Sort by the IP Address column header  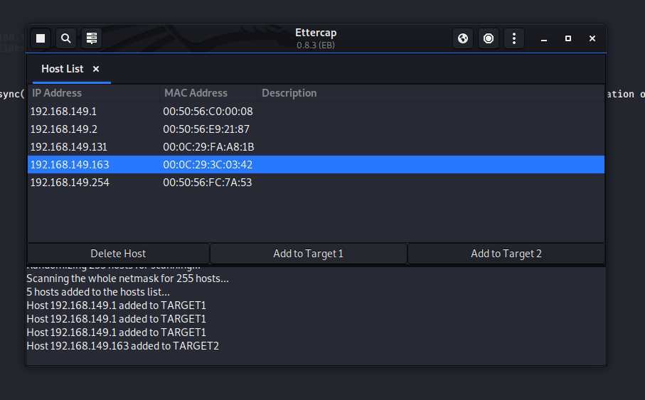click(x=94, y=93)
